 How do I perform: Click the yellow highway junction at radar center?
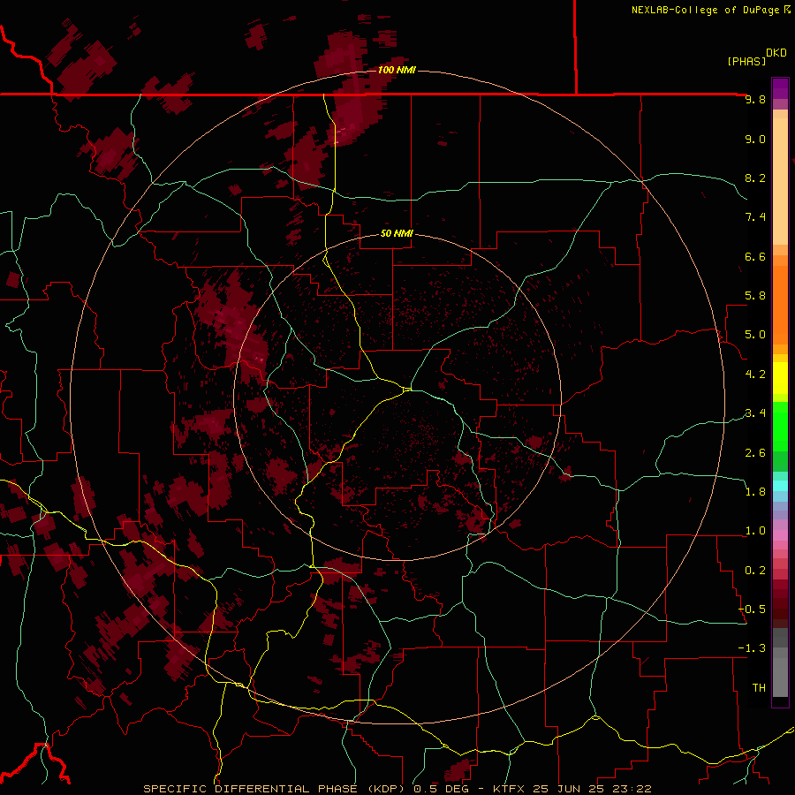pyautogui.click(x=407, y=390)
